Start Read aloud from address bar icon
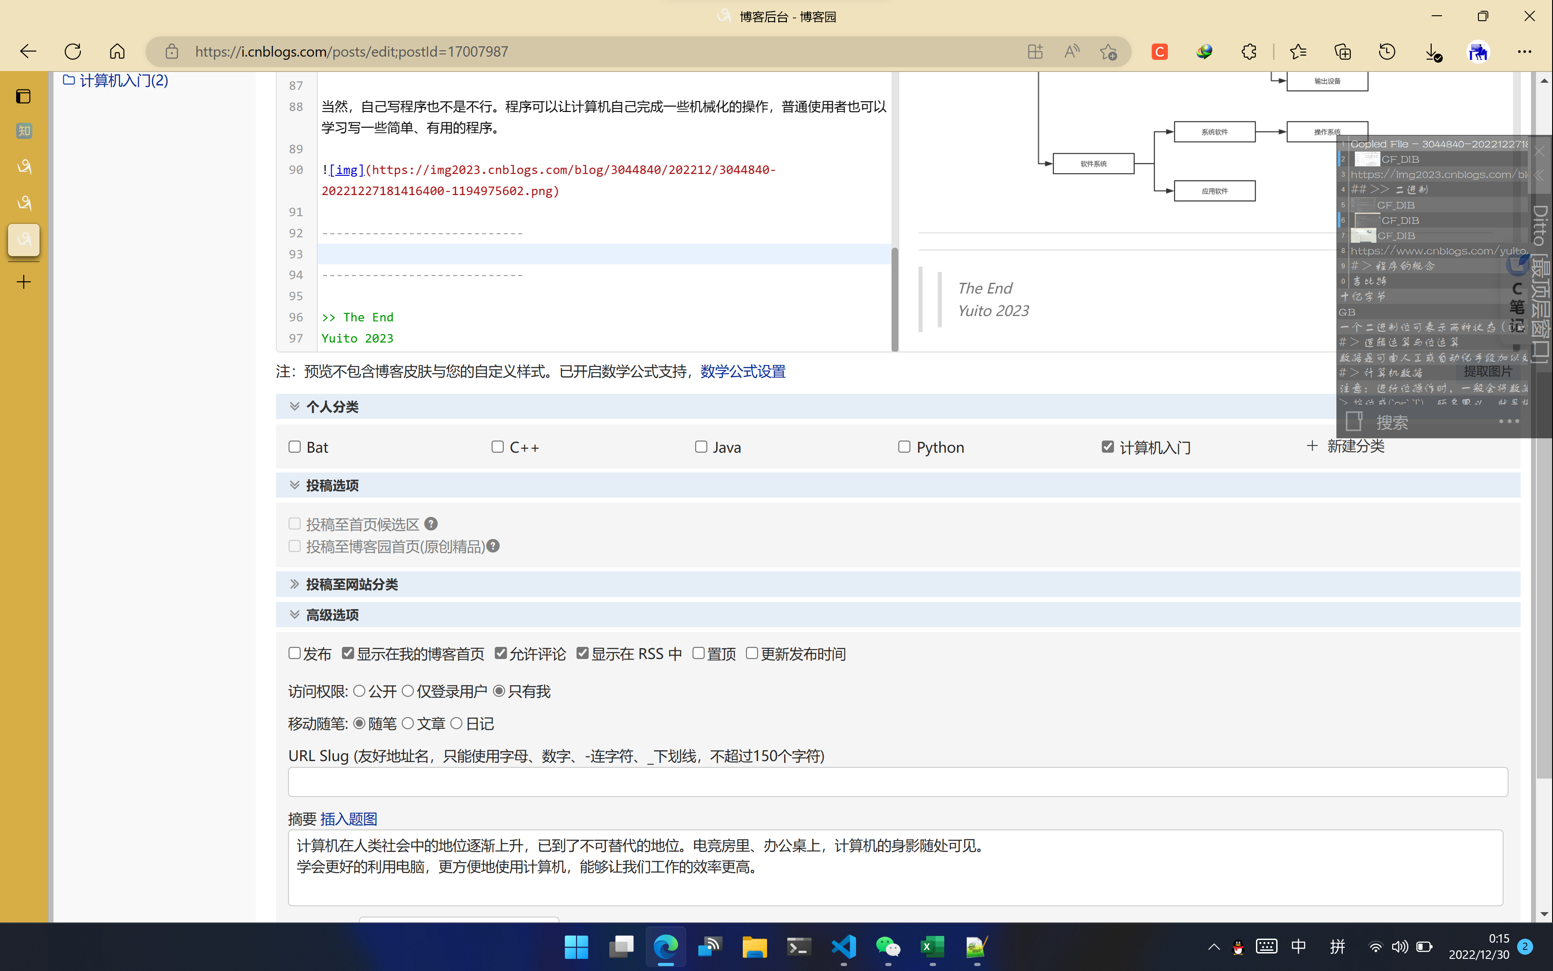Image resolution: width=1553 pixels, height=971 pixels. click(x=1071, y=51)
